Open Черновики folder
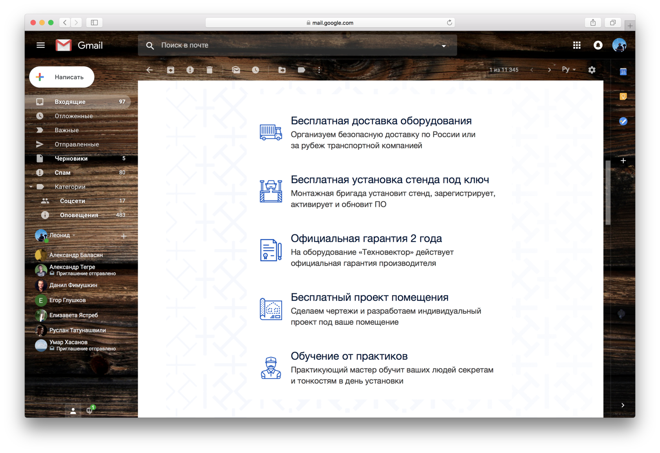The height and width of the screenshot is (453, 660). (x=78, y=158)
